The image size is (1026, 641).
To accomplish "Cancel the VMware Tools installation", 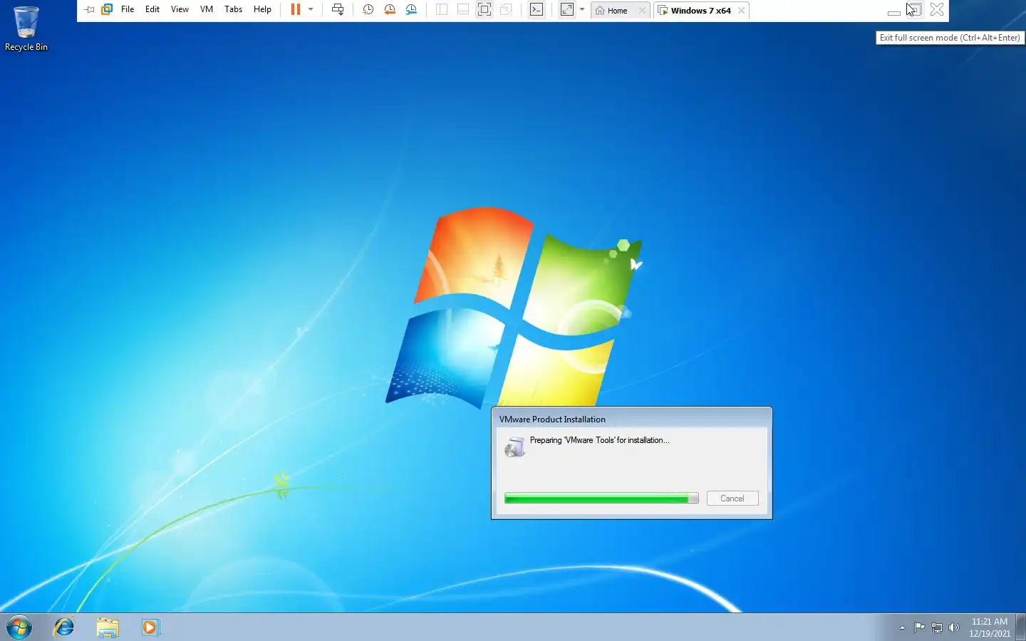I will click(732, 499).
